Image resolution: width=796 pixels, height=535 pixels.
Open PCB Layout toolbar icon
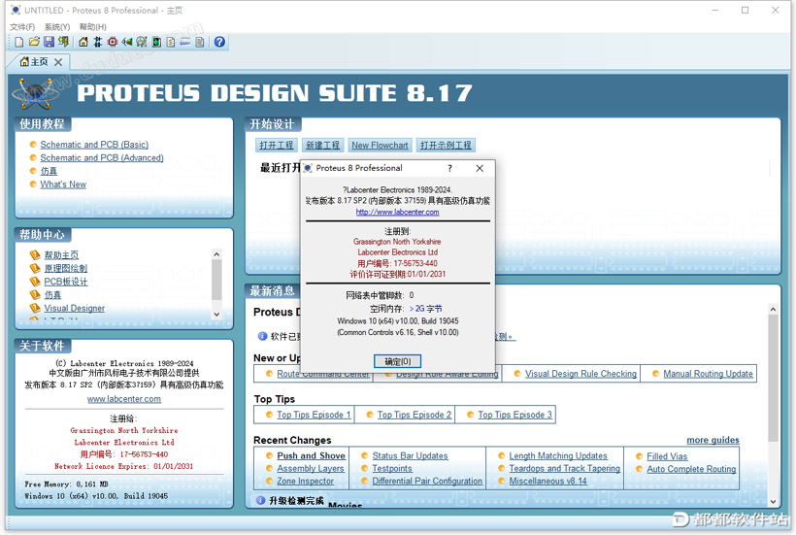(x=113, y=42)
